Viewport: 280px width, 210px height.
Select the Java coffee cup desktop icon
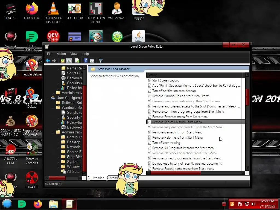[x=139, y=36]
